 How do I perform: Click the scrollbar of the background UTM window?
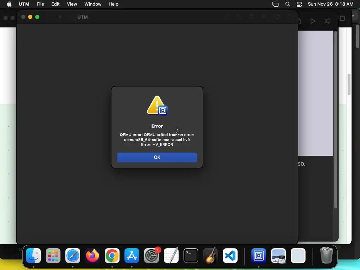(x=336, y=120)
